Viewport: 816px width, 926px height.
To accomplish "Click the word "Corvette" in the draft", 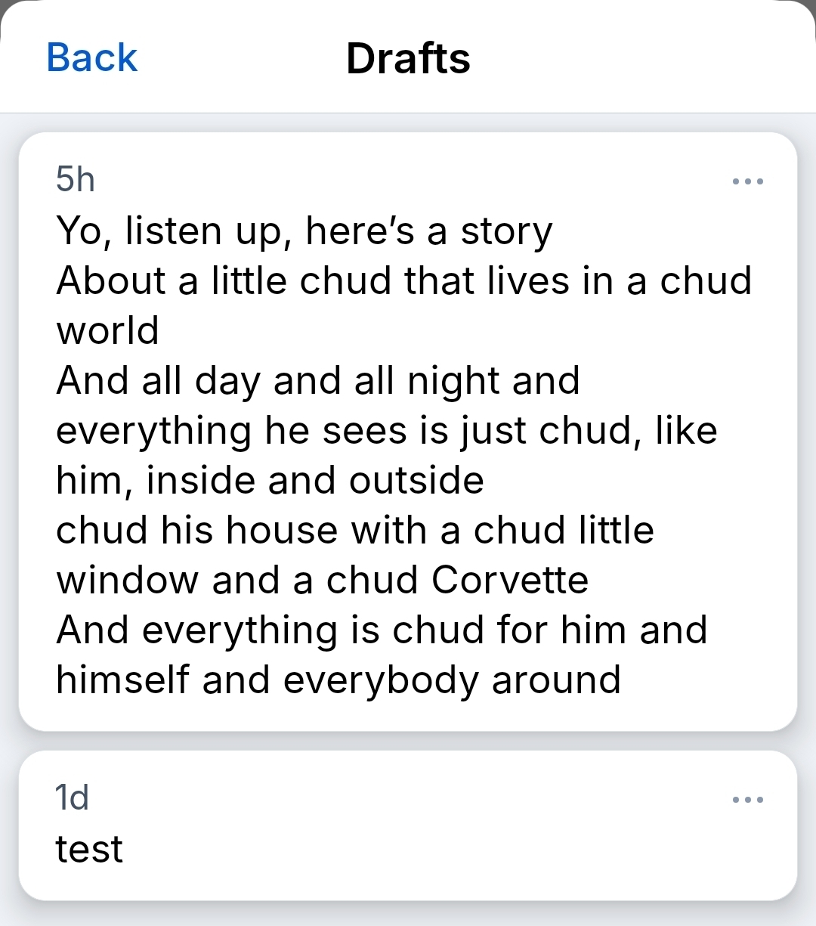I will (510, 581).
